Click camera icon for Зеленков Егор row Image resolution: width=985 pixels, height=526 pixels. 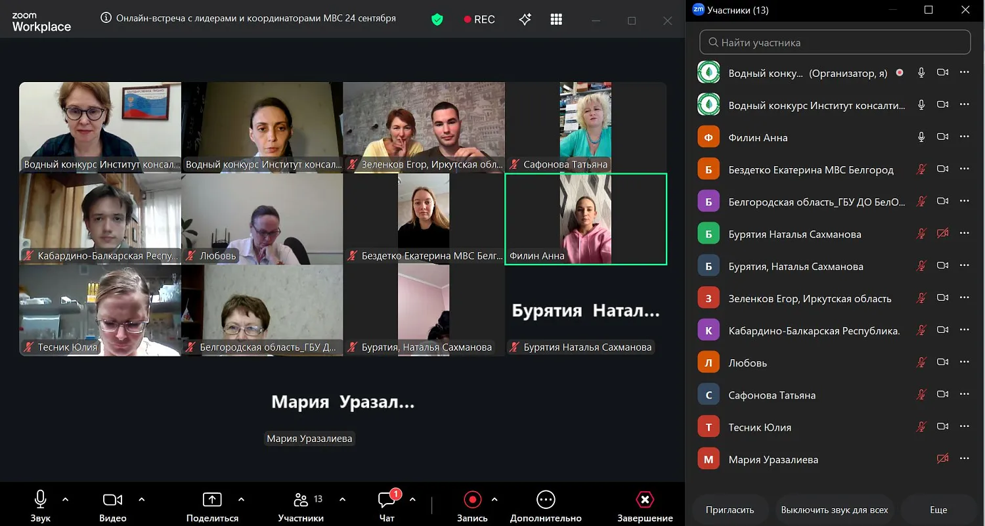[x=942, y=298]
